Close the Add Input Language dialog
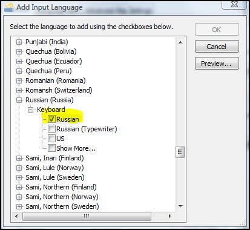The height and width of the screenshot is (230, 250). pos(234,4)
